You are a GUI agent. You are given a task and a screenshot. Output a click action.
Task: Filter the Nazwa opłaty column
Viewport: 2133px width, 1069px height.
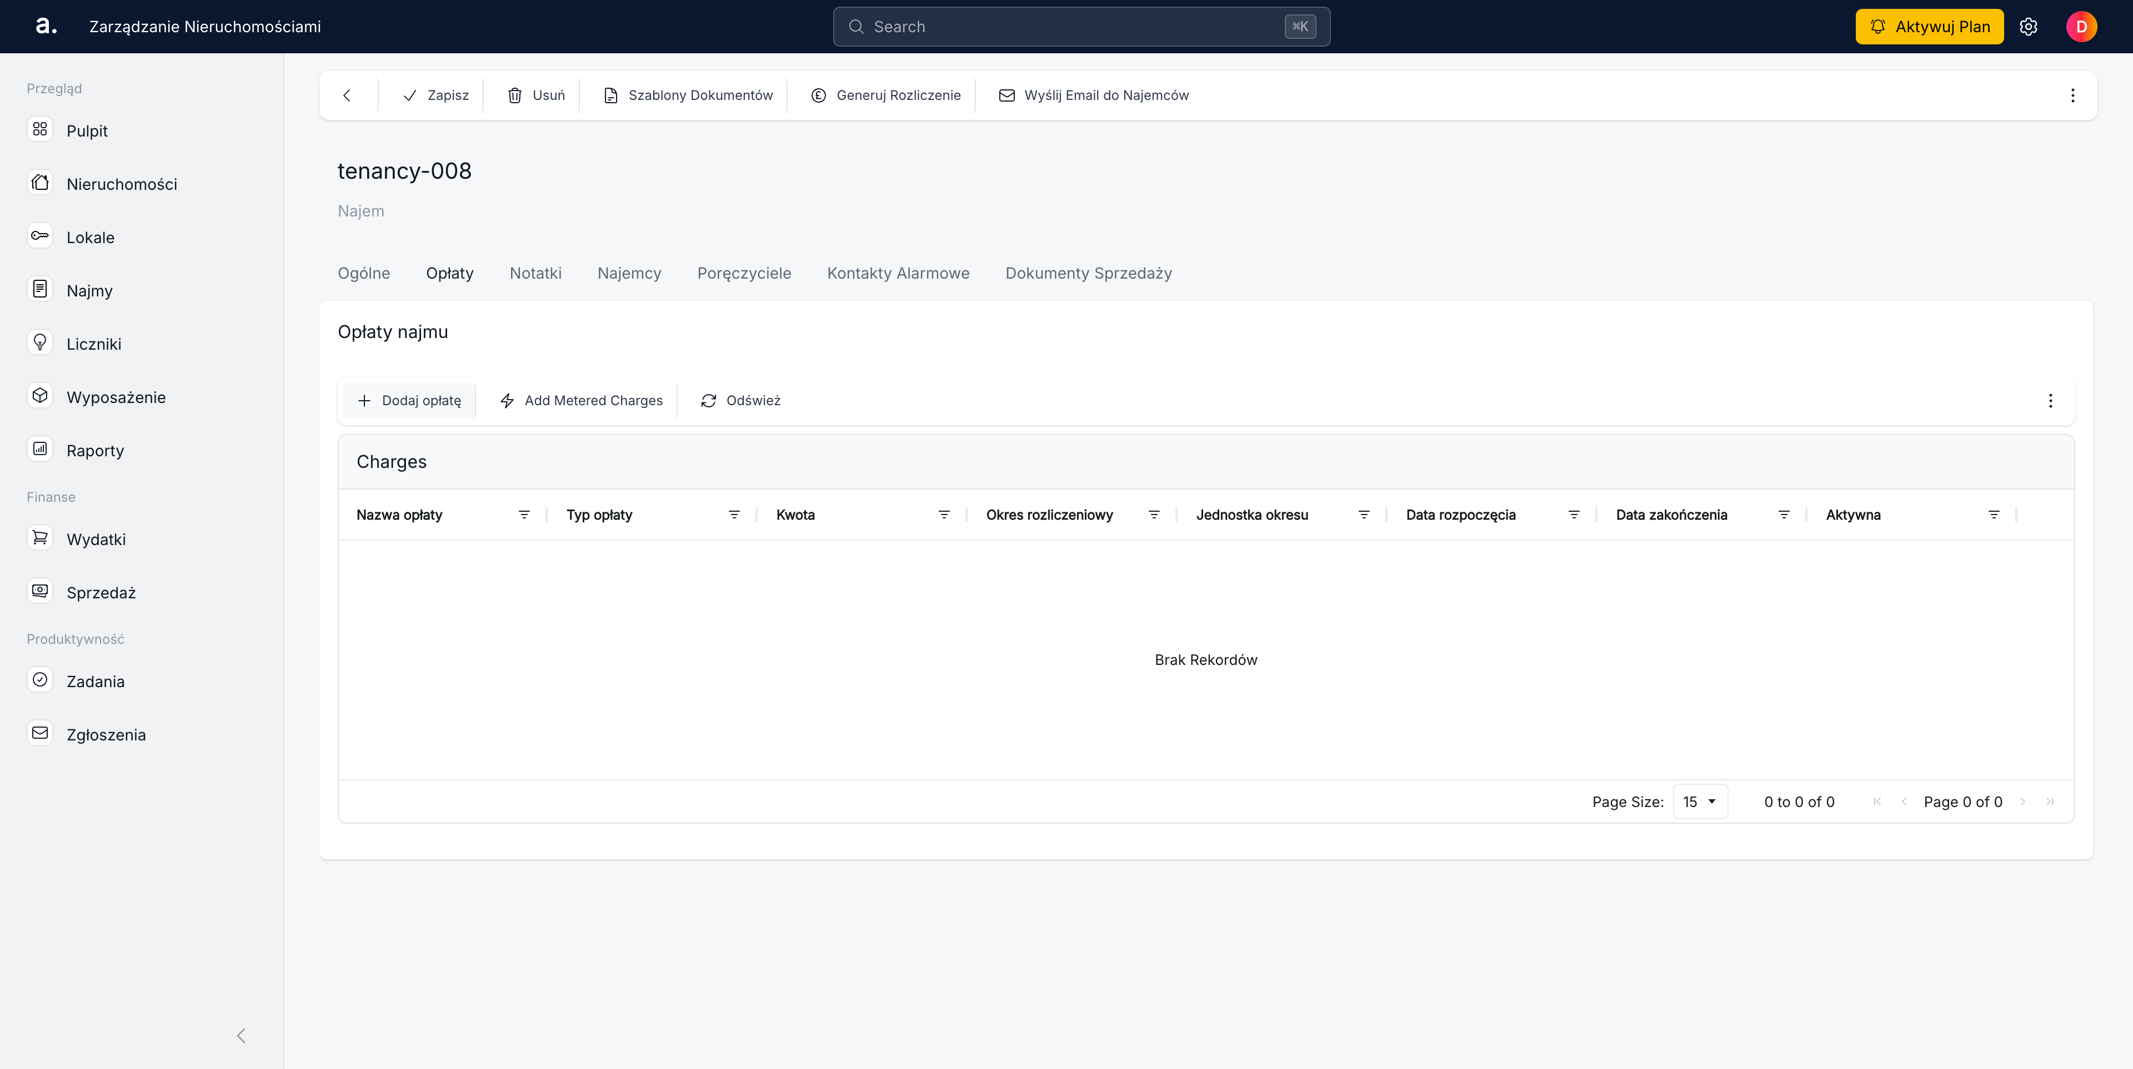pos(524,515)
